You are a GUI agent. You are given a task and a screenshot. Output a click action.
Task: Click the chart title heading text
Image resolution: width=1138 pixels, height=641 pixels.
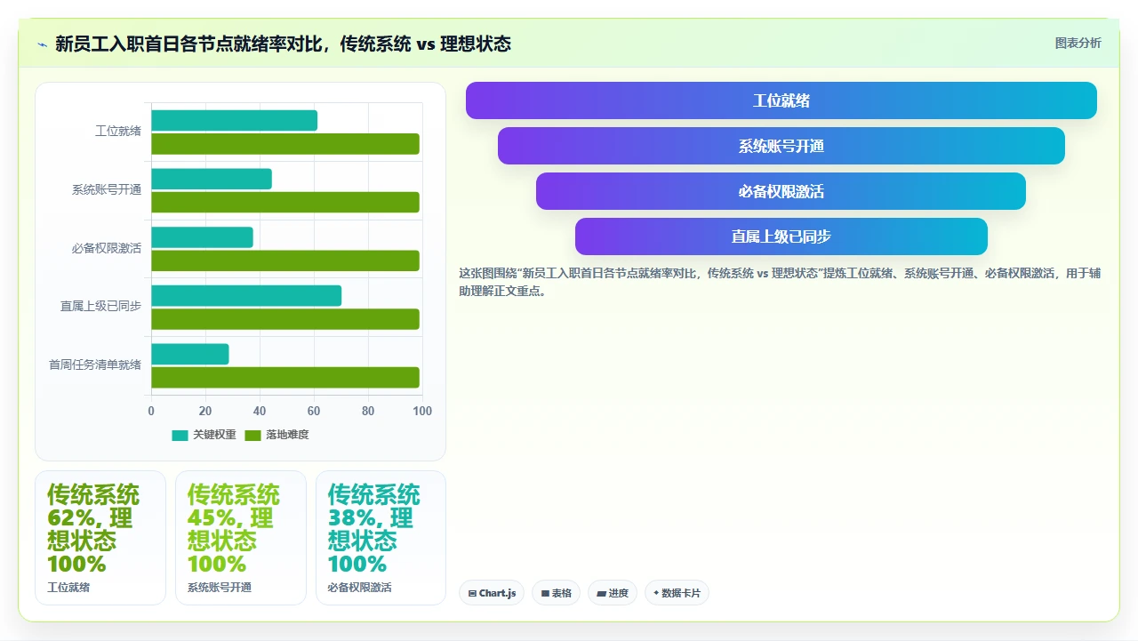(x=283, y=44)
